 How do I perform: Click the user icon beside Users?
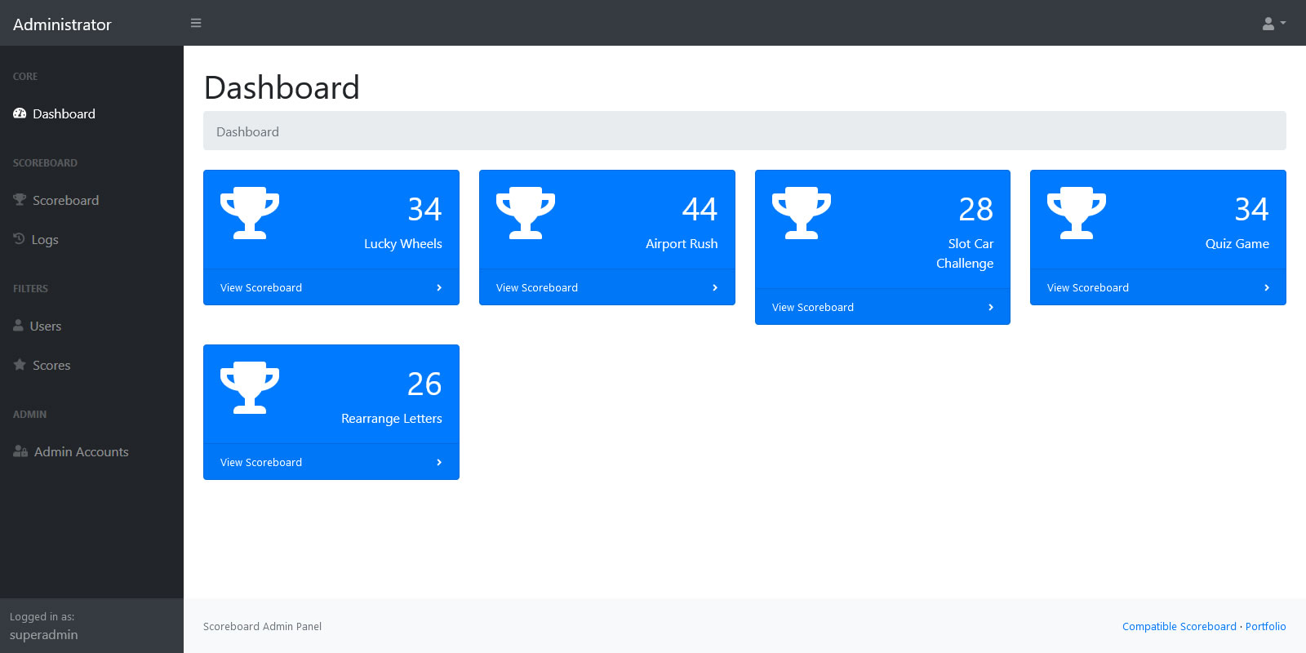point(18,326)
